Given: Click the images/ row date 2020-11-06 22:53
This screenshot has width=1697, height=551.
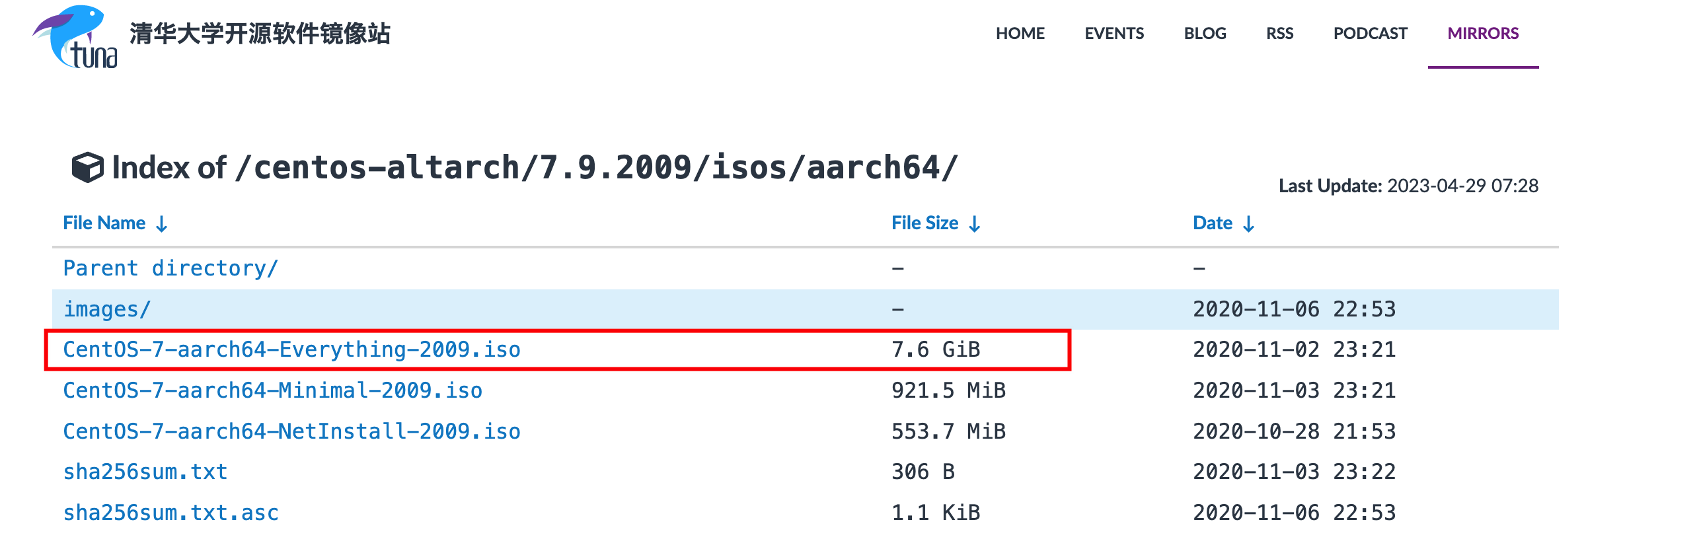Looking at the screenshot, I should pos(1294,309).
